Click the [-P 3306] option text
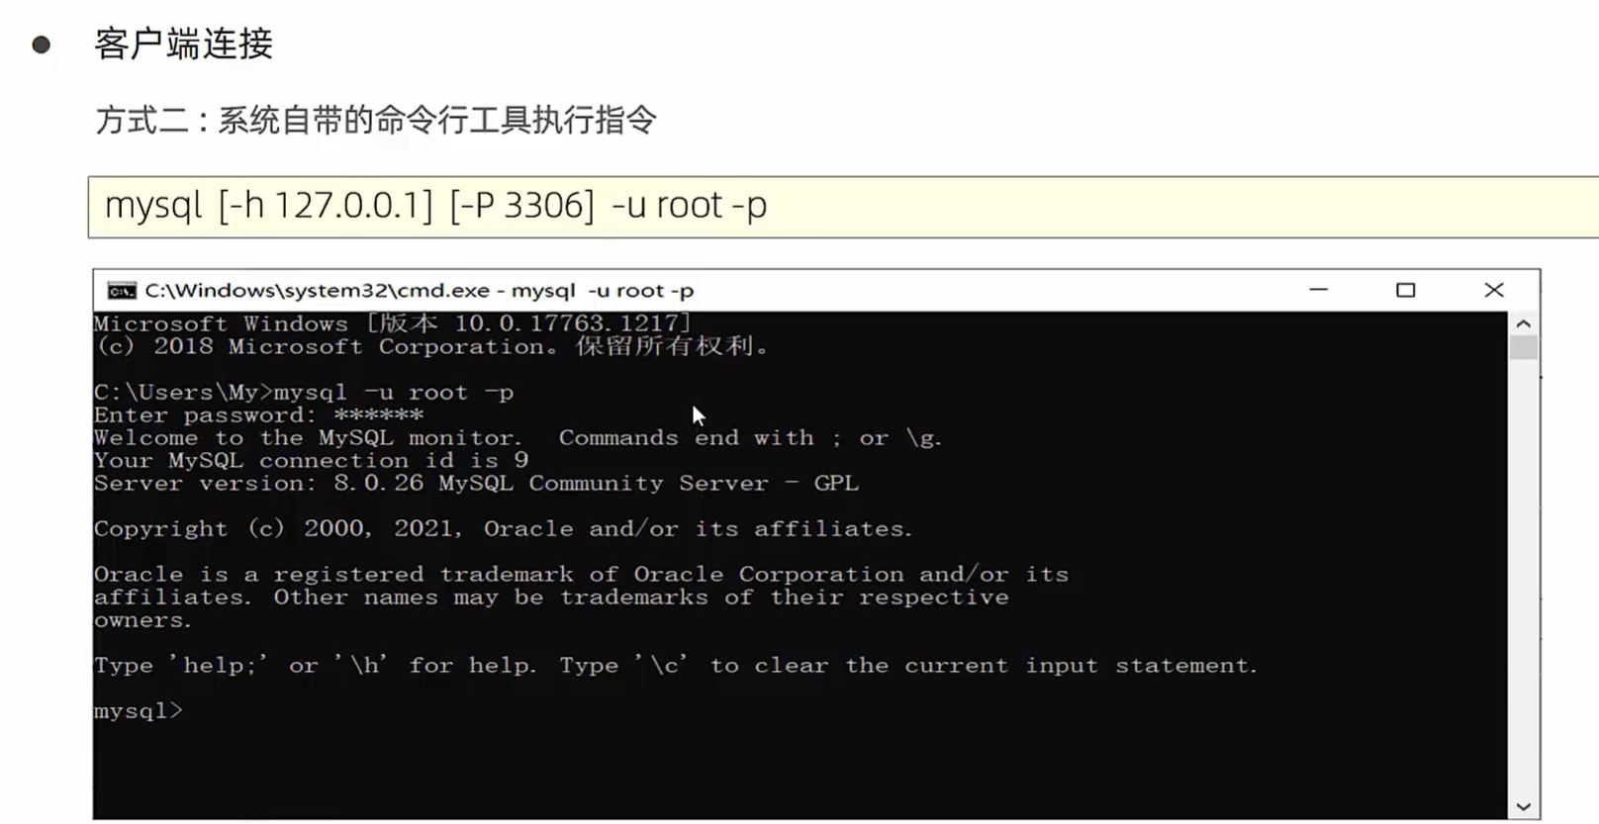The width and height of the screenshot is (1599, 824). 522,206
